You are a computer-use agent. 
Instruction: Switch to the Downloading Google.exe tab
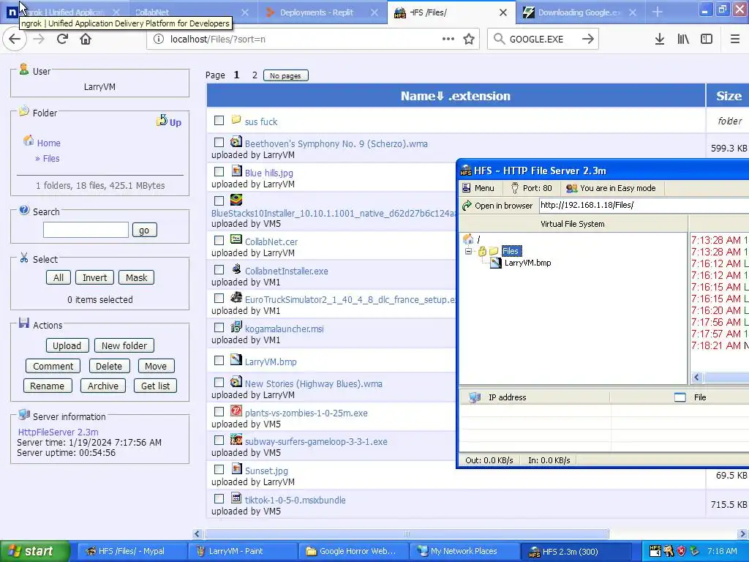[x=579, y=12]
